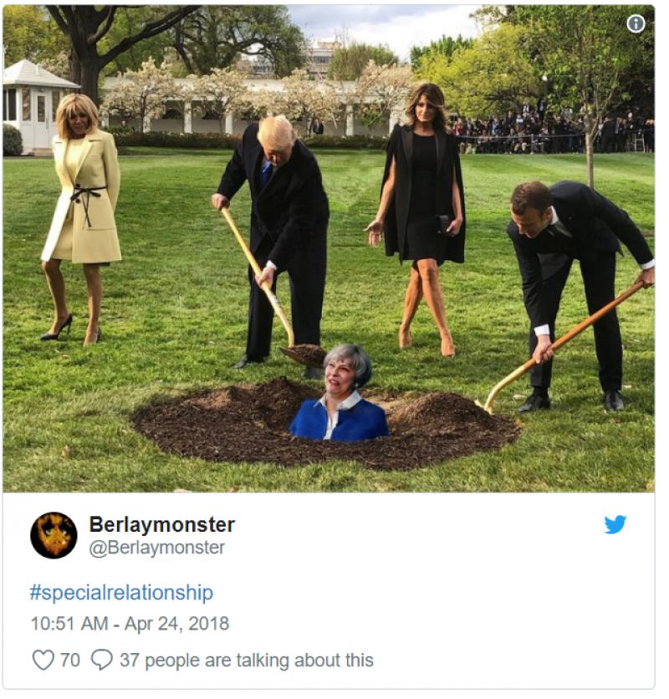The image size is (669, 699).
Task: Click the Berlaymonster display name
Action: click(161, 524)
